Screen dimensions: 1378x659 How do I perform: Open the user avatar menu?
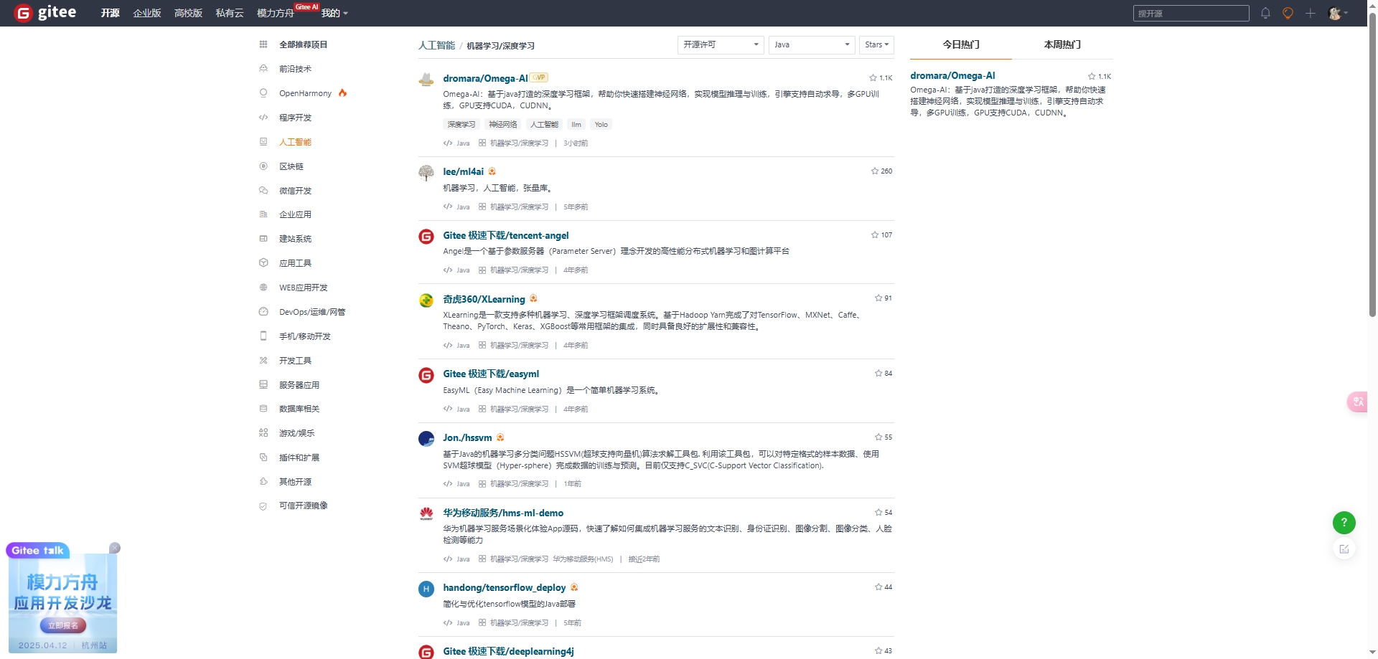click(x=1338, y=13)
